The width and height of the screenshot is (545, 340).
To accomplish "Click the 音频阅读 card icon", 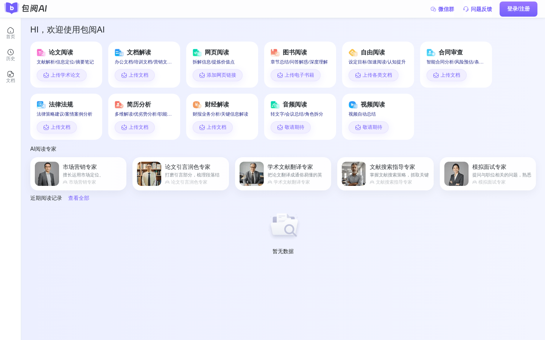I will coord(275,105).
